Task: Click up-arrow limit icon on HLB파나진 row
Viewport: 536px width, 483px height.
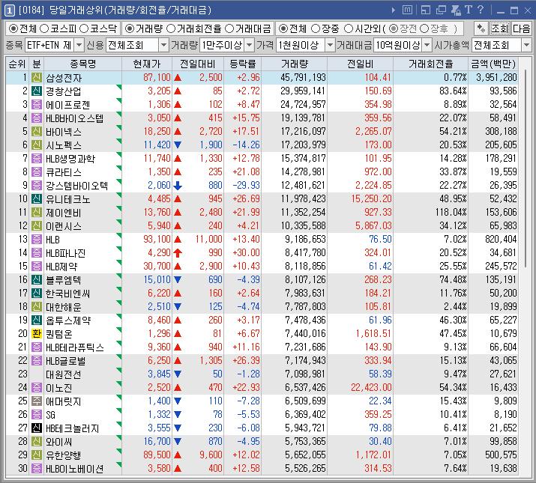Action: click(x=178, y=253)
